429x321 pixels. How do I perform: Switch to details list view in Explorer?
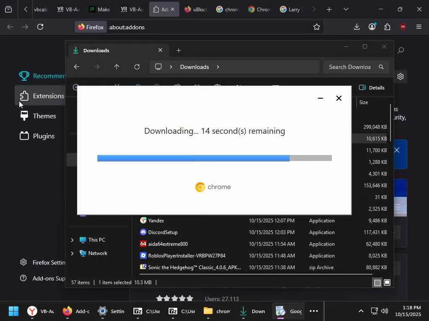point(377,283)
